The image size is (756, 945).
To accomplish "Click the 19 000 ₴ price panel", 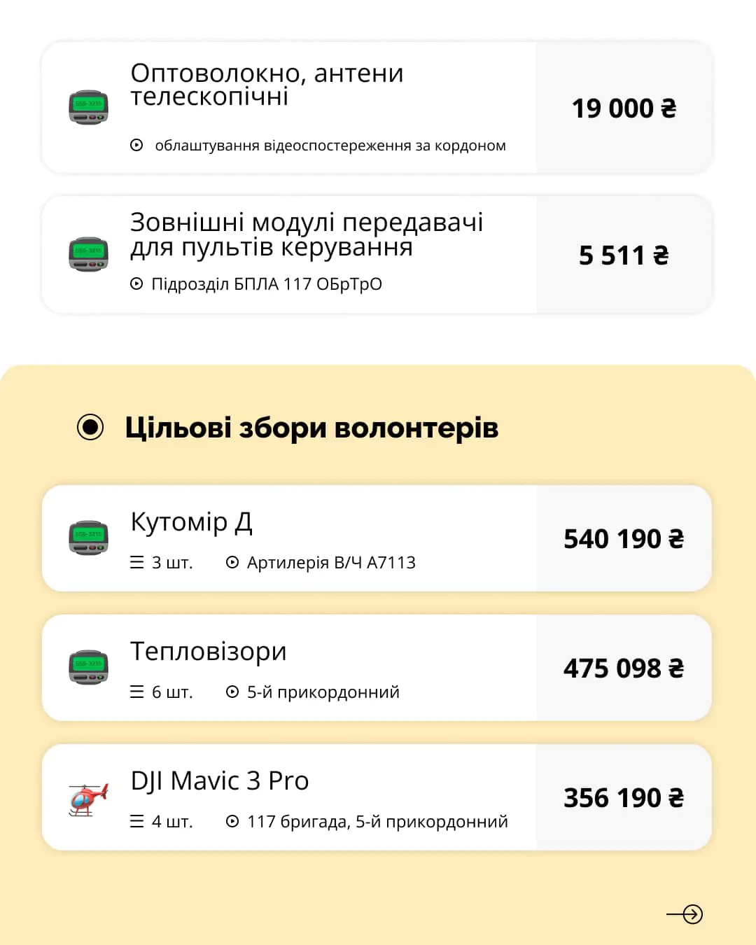I will point(624,108).
